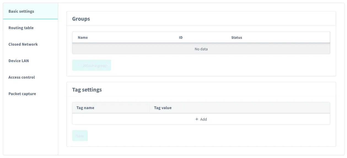
Task: Click the ID column header in Groups
Action: [181, 37]
